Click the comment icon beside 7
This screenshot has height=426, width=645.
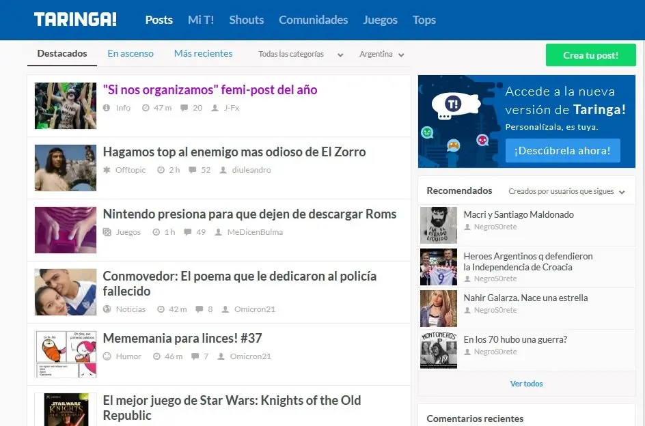click(195, 356)
